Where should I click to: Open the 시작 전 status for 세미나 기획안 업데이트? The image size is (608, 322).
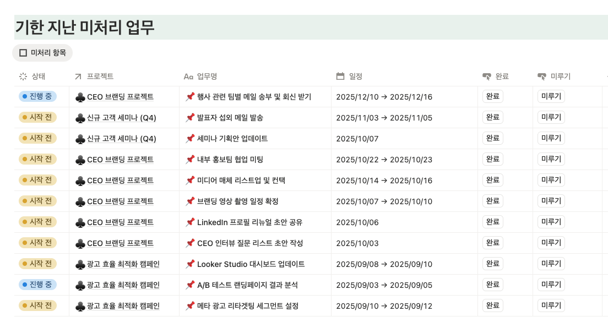[37, 138]
